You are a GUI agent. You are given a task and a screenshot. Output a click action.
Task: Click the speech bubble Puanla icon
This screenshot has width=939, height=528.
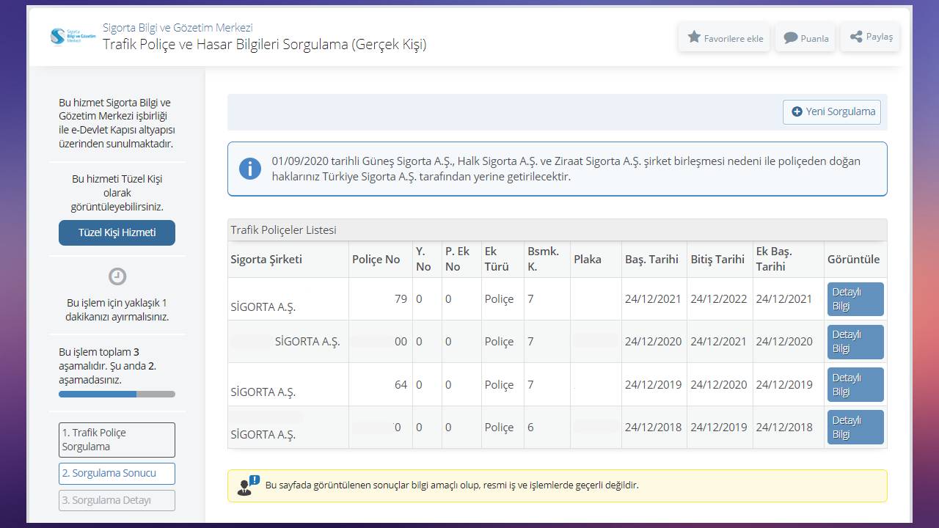790,38
